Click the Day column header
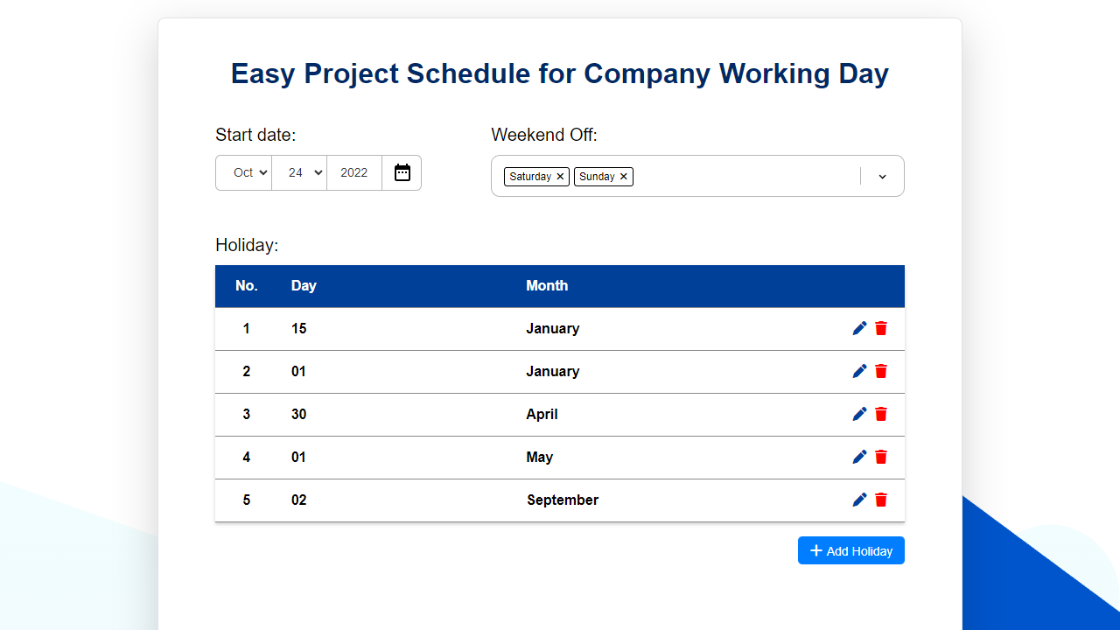 tap(304, 286)
